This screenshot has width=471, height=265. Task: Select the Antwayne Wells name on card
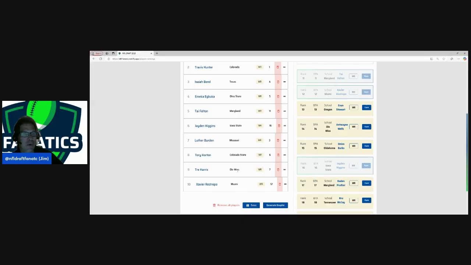tap(342, 127)
